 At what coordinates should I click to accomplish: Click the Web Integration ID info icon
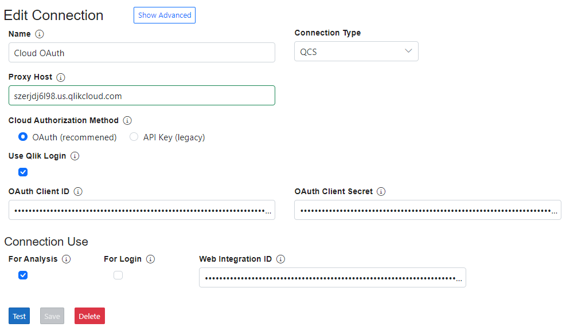click(x=280, y=259)
